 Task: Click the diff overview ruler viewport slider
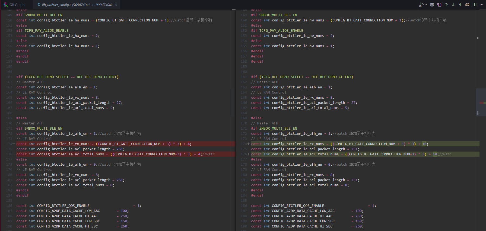click(x=481, y=102)
